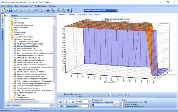Enable 'Следить за мышью' checkbox
Viewport: 178px width, 112px height.
123,104
